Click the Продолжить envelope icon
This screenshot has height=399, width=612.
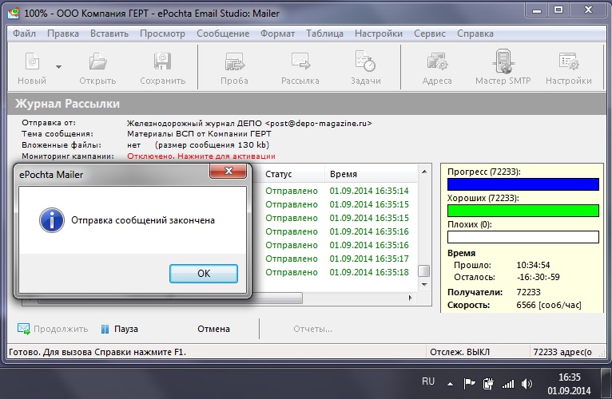coord(24,329)
